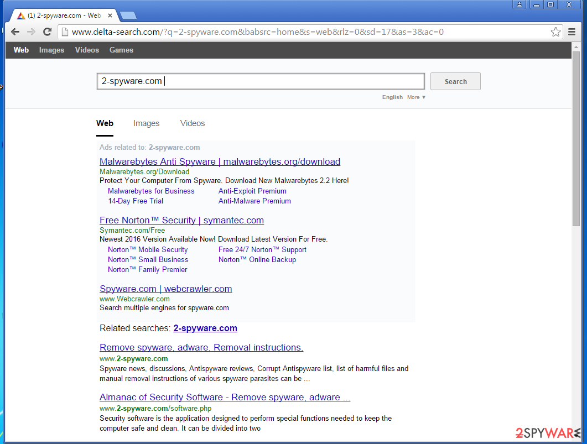Open the Almanac of Security Software result
The image size is (587, 444).
coord(225,397)
